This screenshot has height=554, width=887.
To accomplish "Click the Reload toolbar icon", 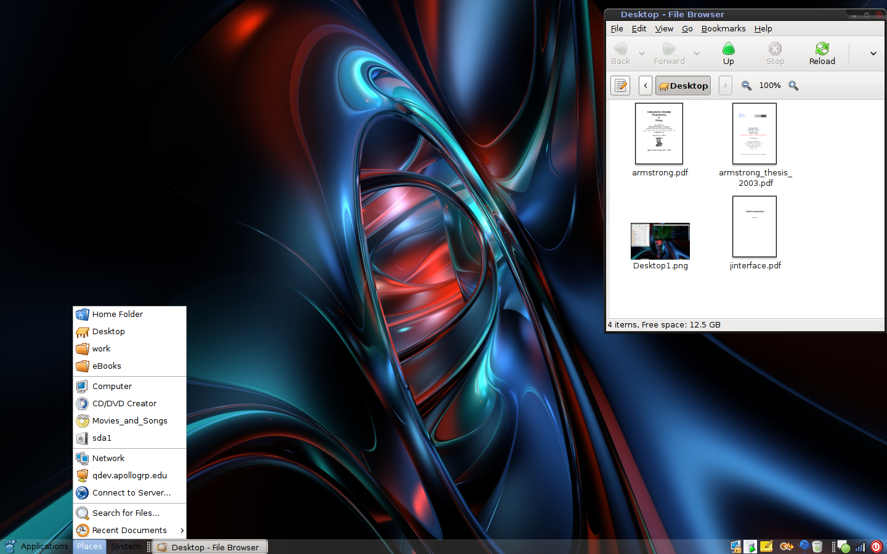I will 822,53.
